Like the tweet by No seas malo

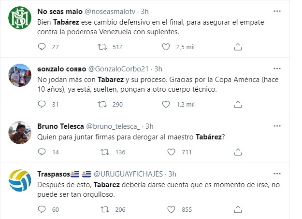(x=166, y=47)
